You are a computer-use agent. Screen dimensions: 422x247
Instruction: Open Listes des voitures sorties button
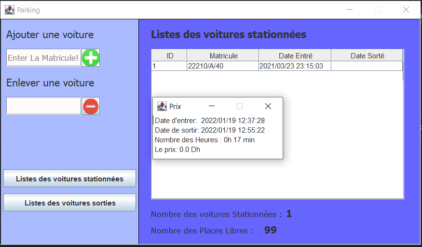tap(70, 203)
